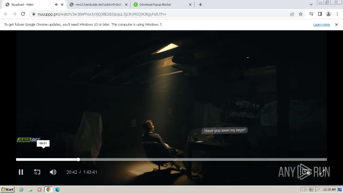Viewport: 343px width, 193px height.
Task: Reload the current page
Action: [23, 14]
